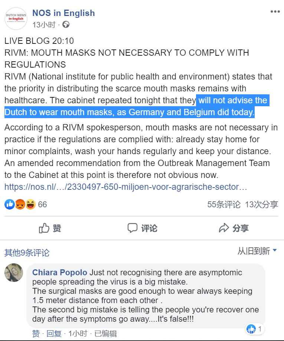This screenshot has height=341, width=284.
Task: Open the three-dots post options menu
Action: [275, 12]
